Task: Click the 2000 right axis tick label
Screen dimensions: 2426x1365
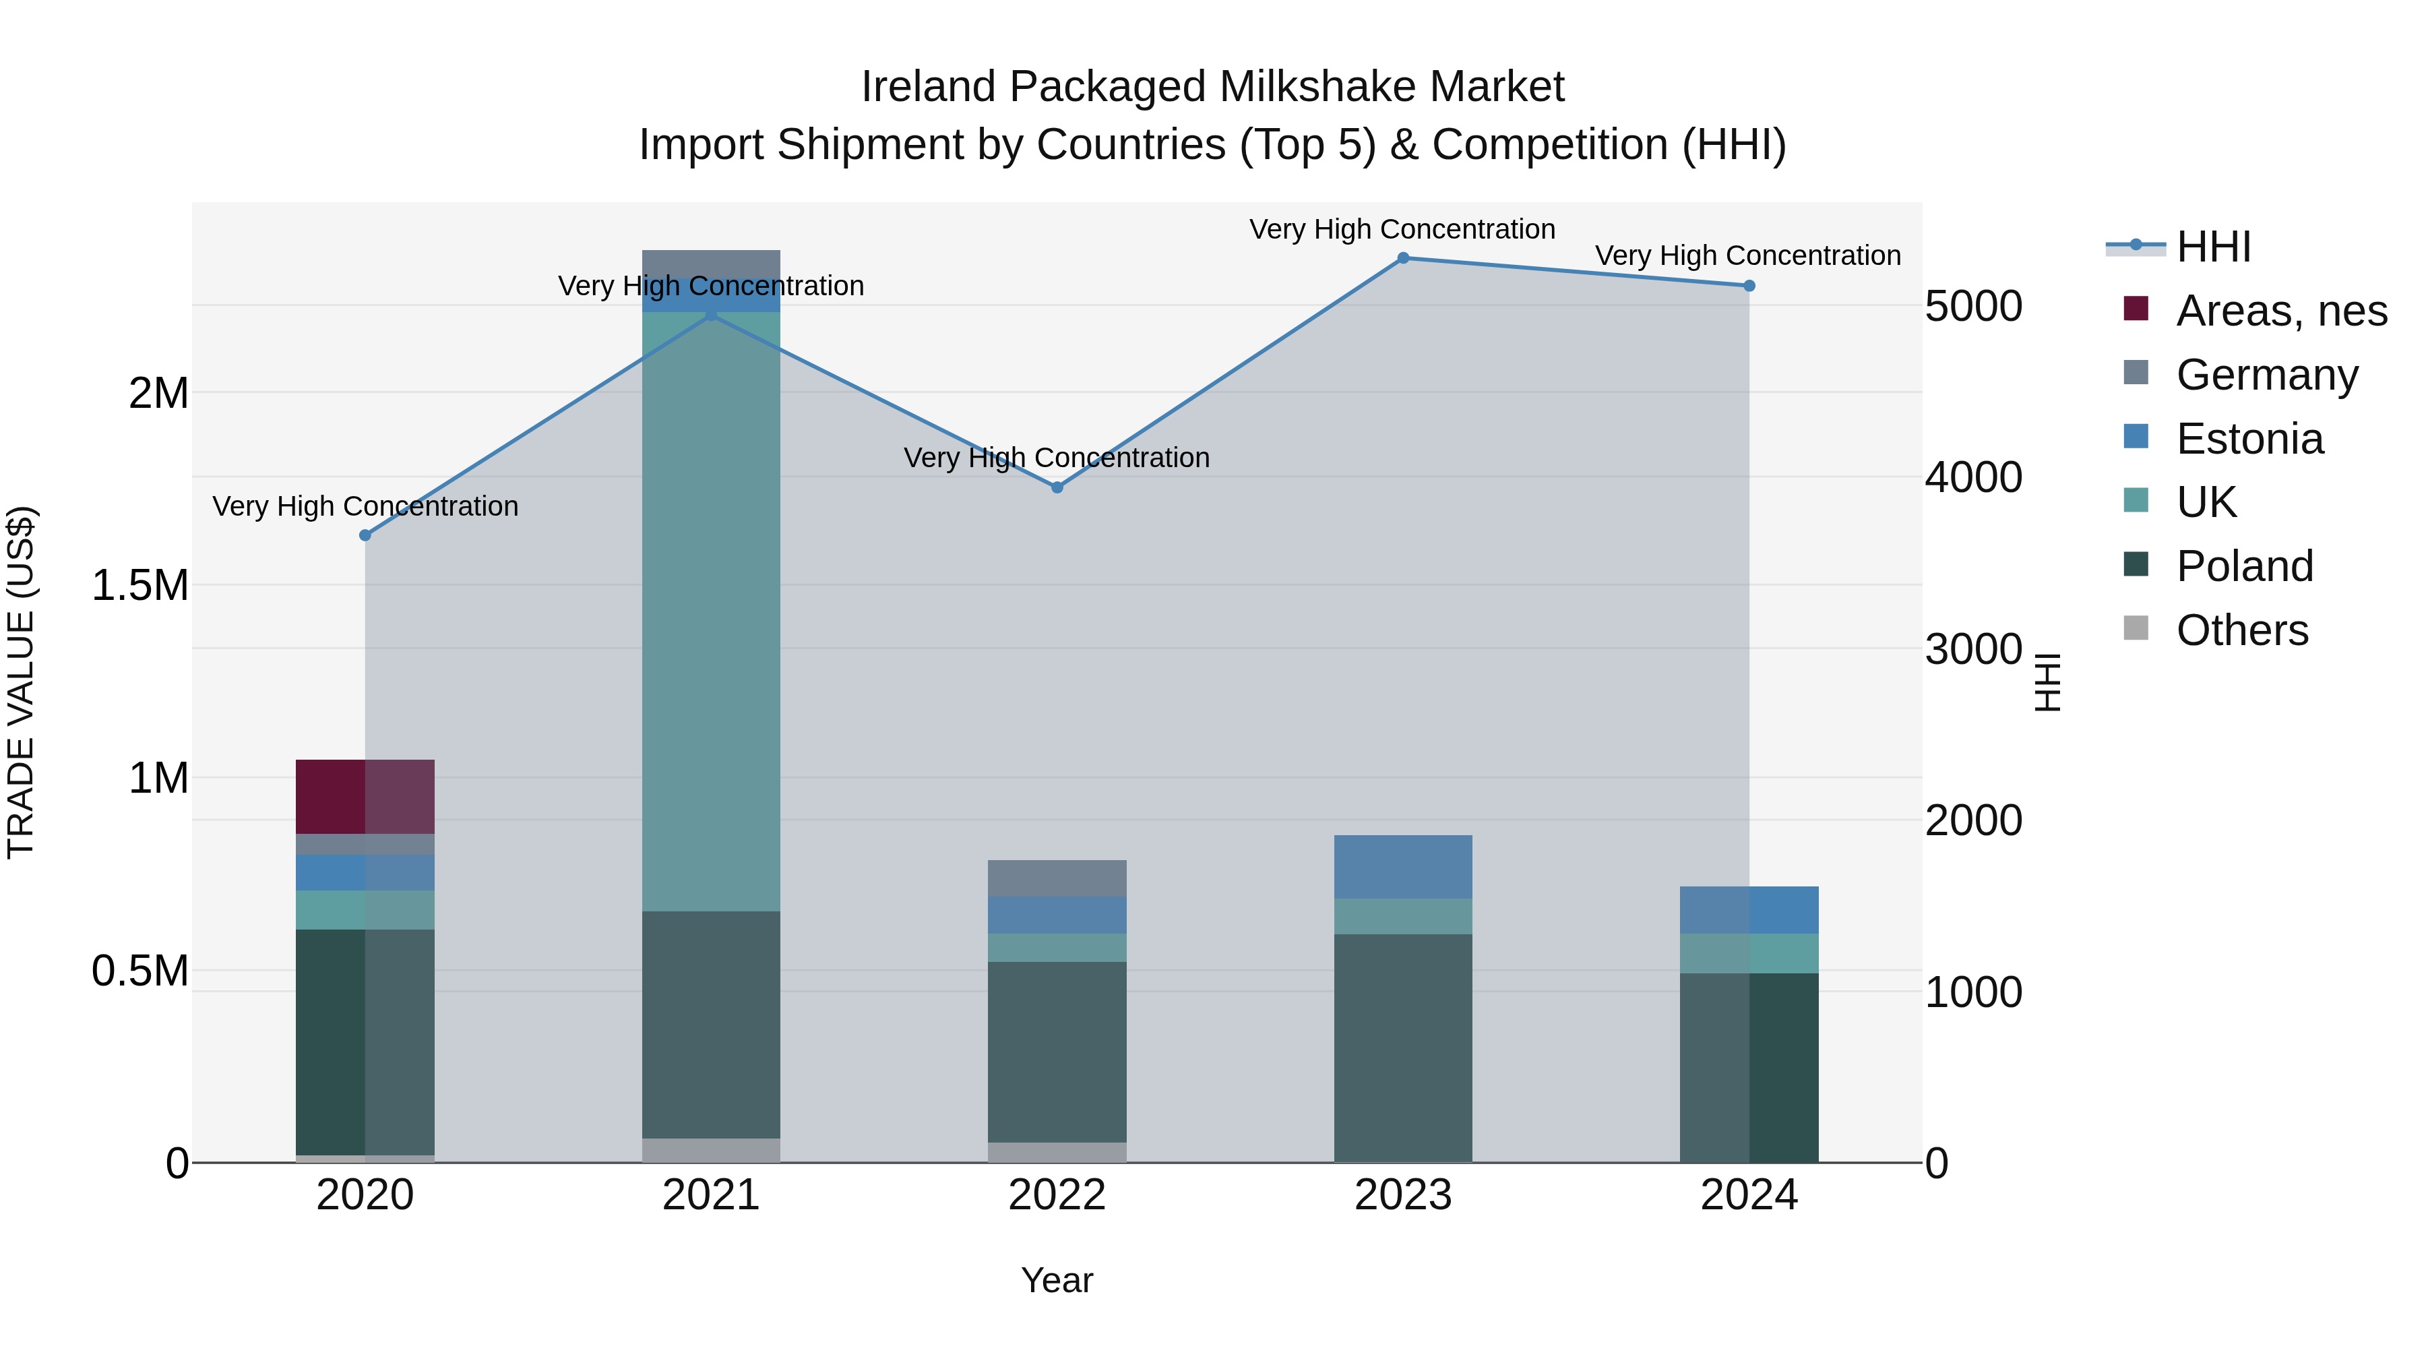Action: (1973, 820)
